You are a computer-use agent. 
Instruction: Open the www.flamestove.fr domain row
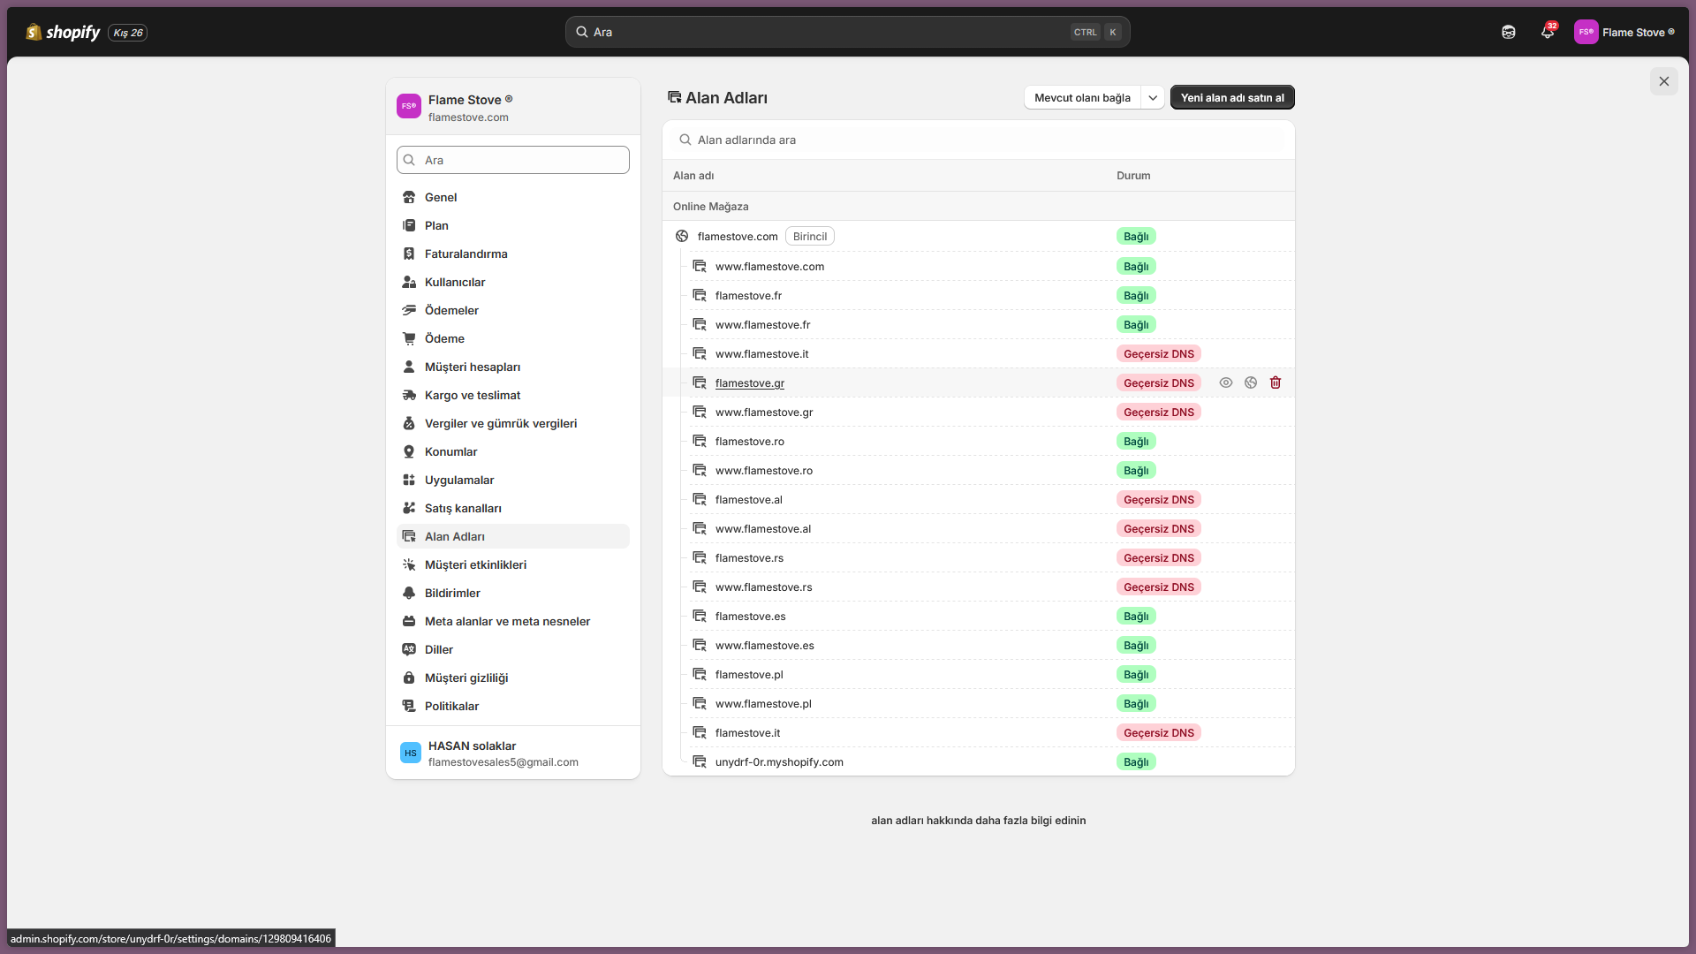coord(979,324)
